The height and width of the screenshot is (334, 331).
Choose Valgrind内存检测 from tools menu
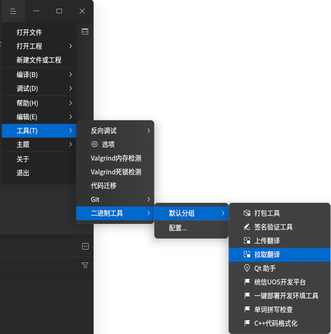[x=116, y=158]
